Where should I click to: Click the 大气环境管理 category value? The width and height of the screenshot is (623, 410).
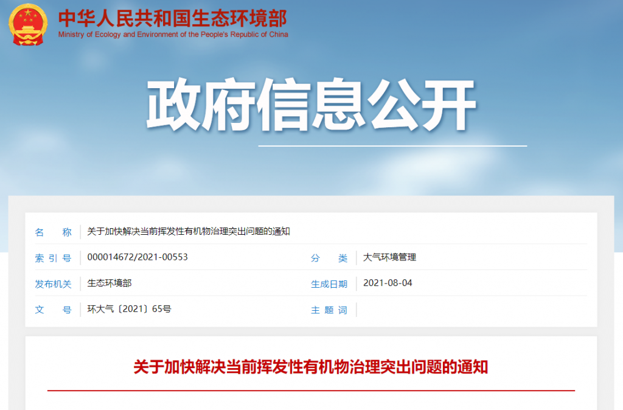[x=389, y=257]
